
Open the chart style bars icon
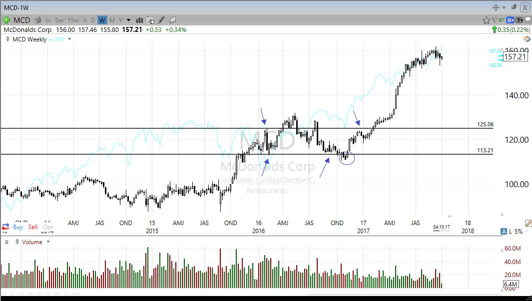pyautogui.click(x=139, y=20)
